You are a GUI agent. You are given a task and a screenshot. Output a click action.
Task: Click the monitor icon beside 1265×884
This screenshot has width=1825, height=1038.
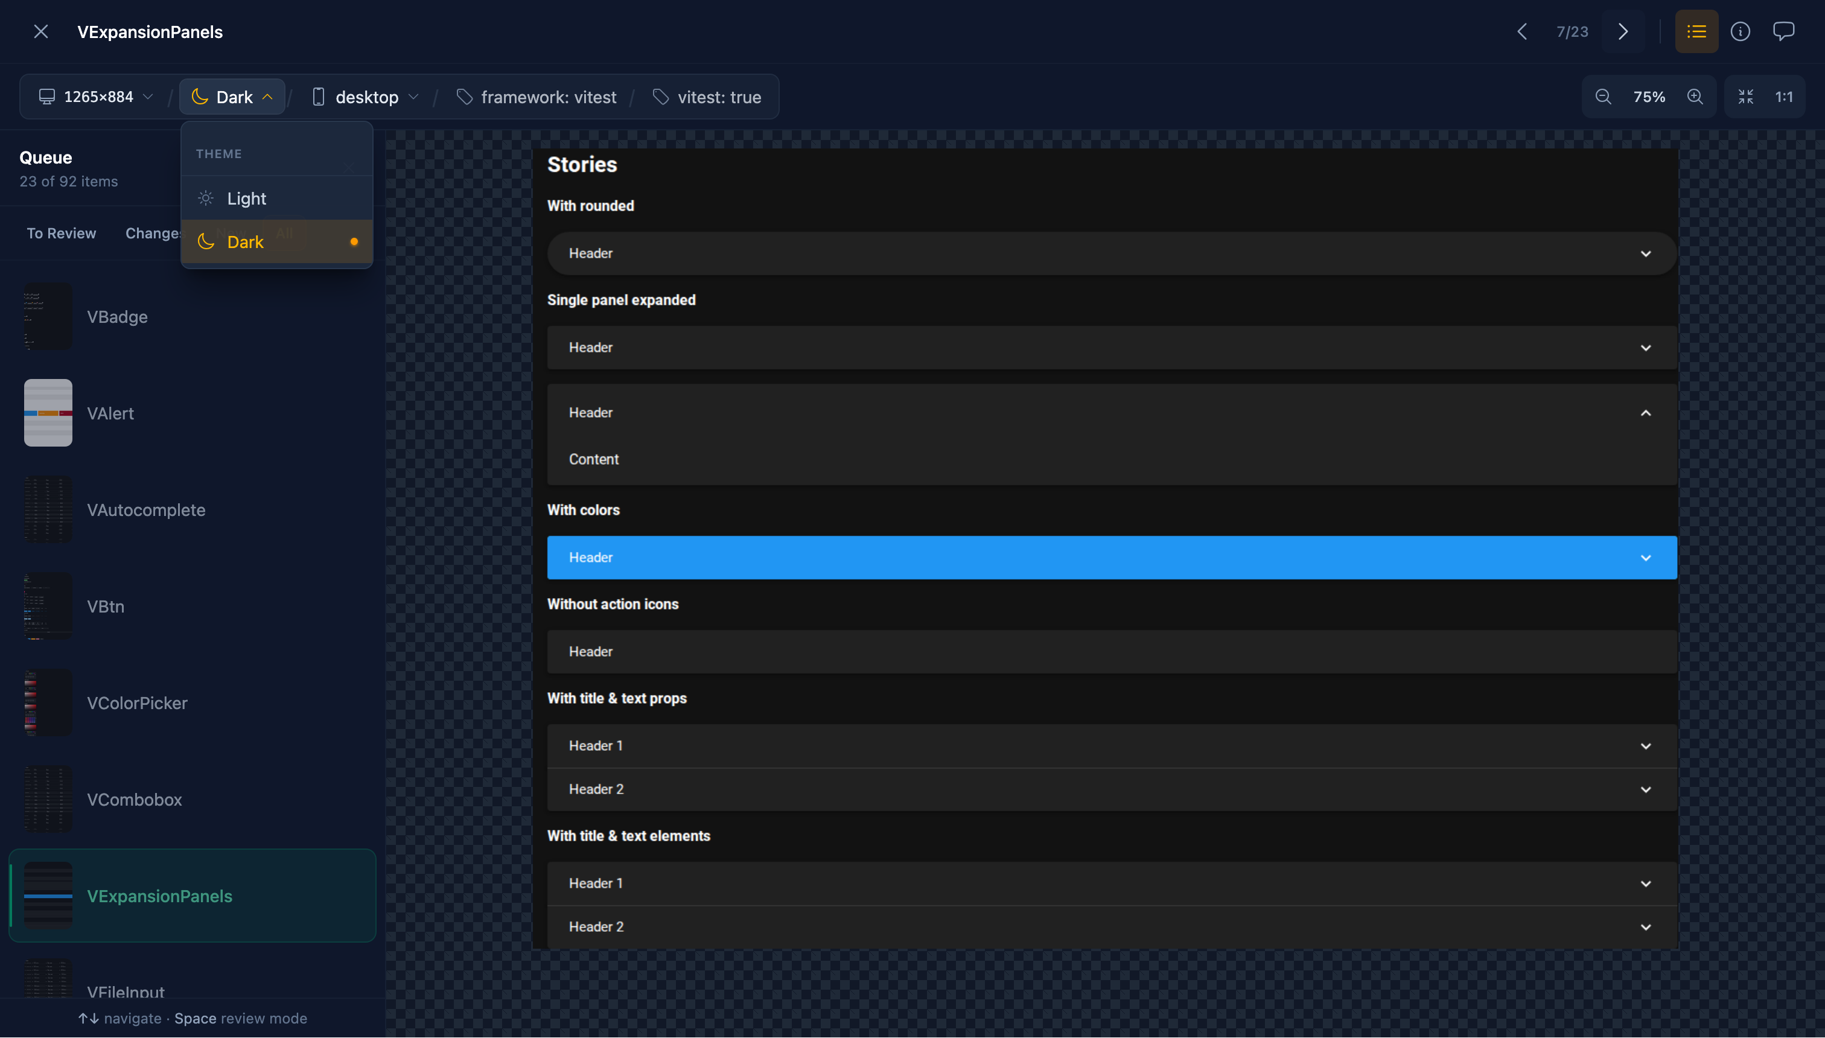coord(46,96)
